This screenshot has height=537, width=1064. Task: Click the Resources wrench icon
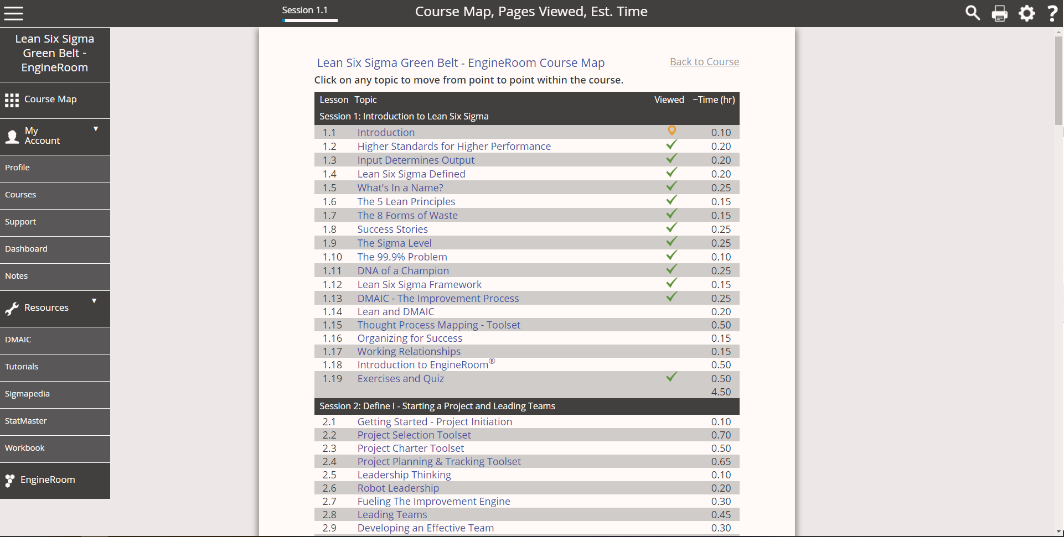(x=12, y=309)
